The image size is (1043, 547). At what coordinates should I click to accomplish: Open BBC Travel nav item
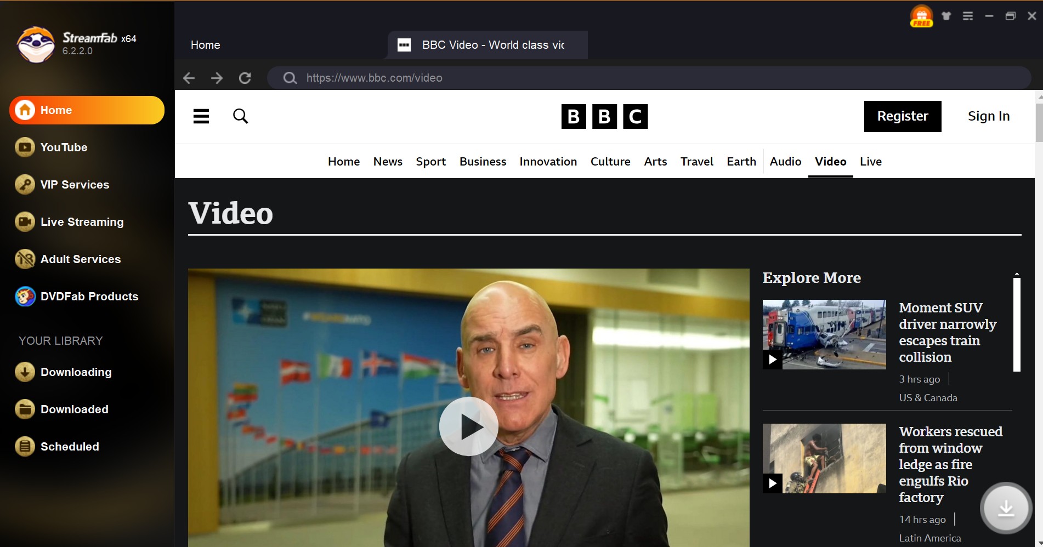click(697, 162)
